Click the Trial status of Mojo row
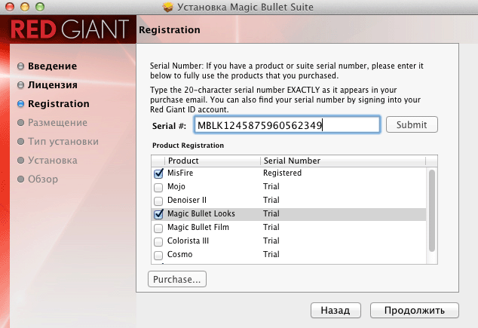 (271, 186)
